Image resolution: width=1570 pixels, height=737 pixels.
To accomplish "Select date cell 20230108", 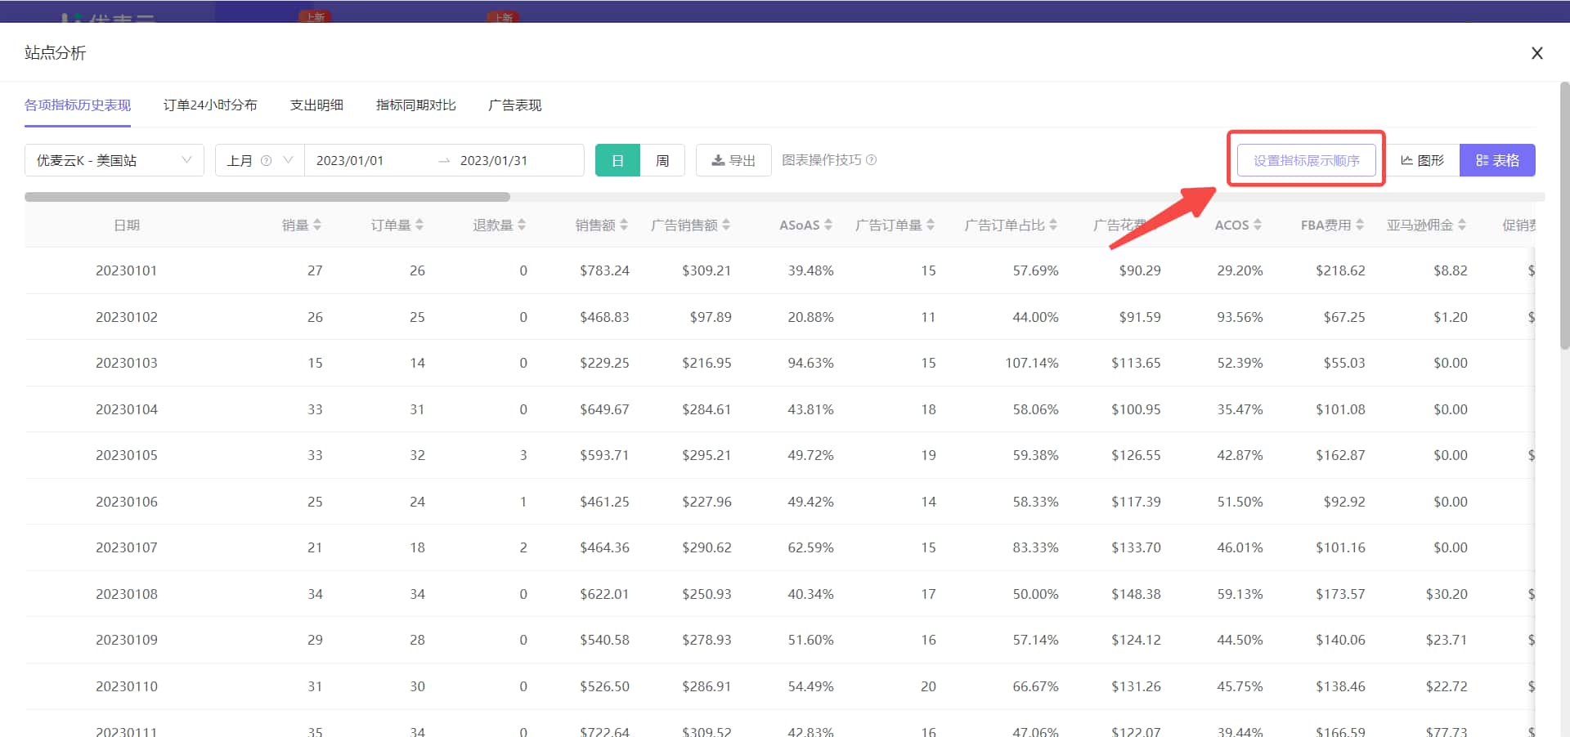I will [x=127, y=594].
